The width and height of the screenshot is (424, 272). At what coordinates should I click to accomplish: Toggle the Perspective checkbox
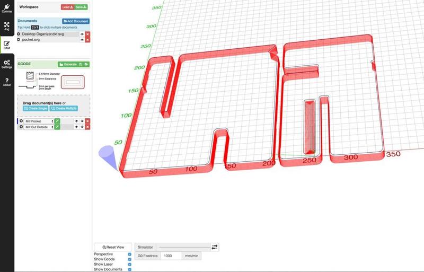129,255
